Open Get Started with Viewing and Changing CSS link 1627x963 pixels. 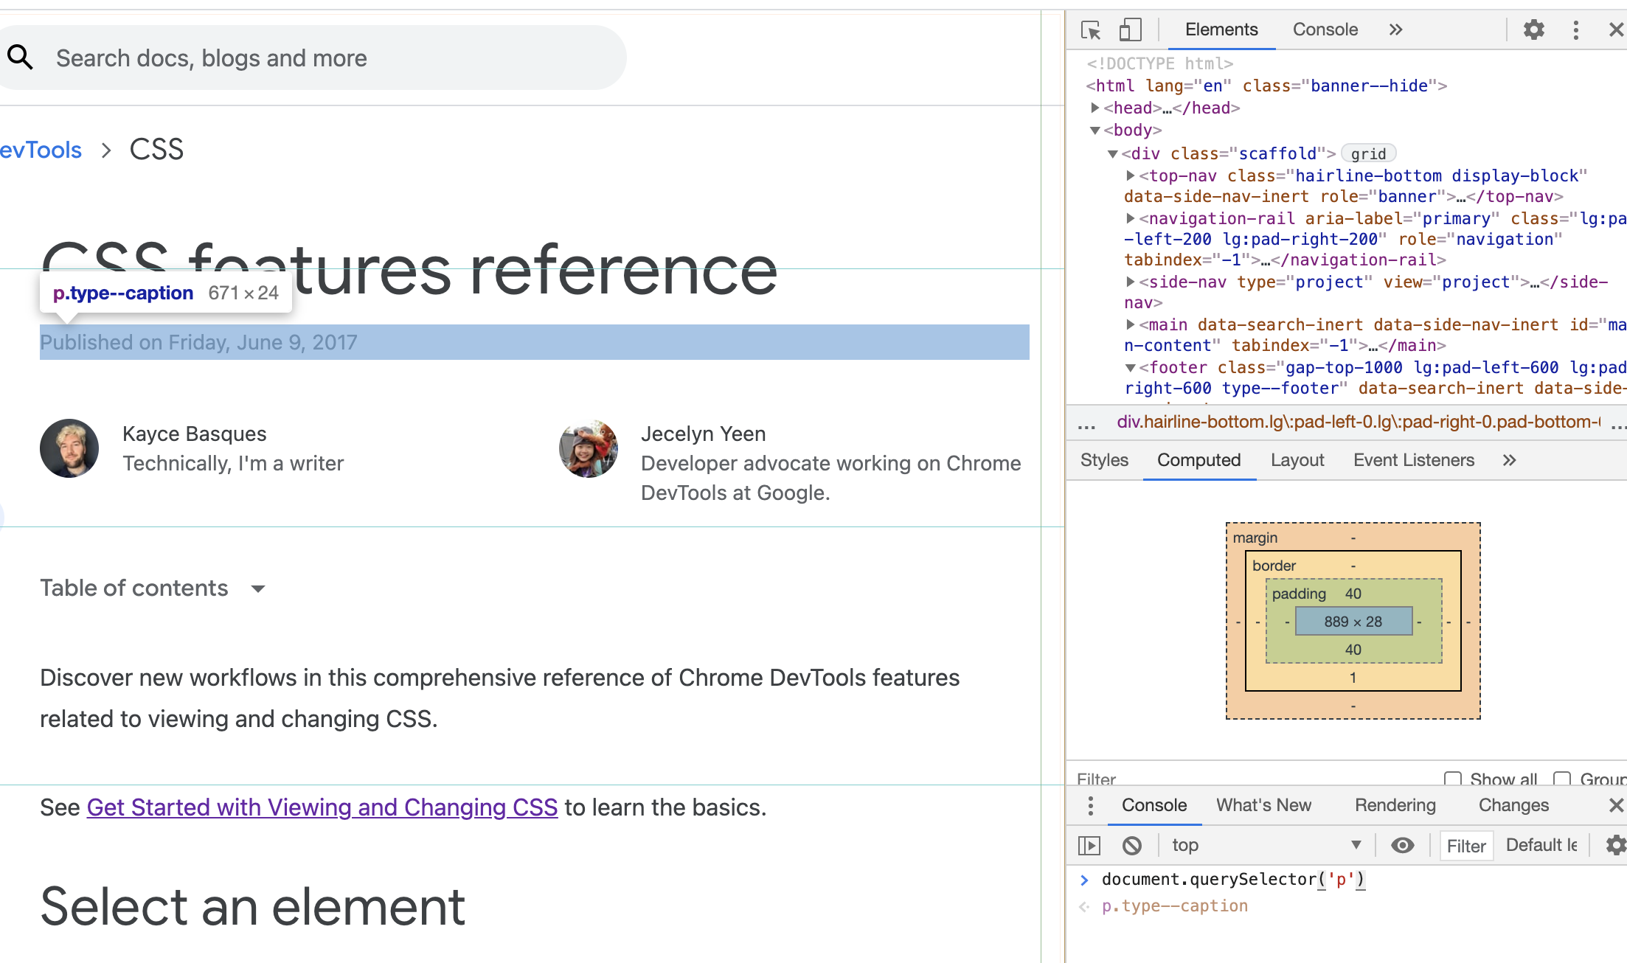322,807
